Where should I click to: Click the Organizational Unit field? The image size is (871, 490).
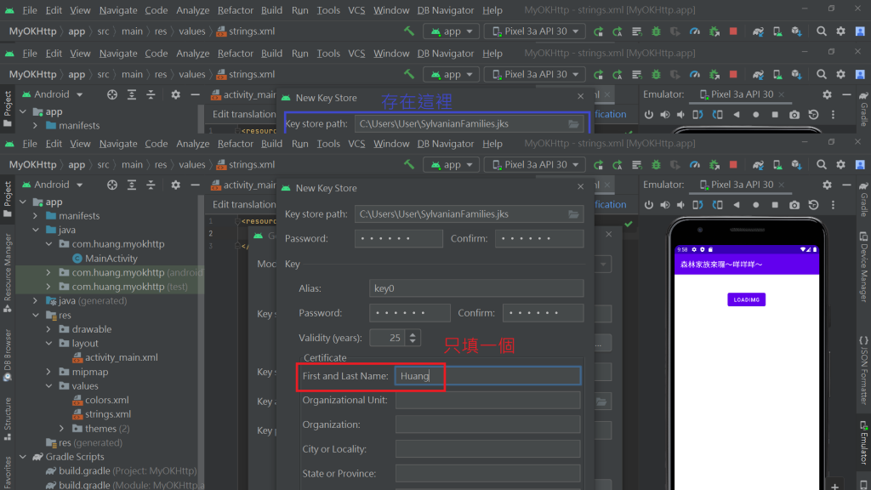point(487,400)
